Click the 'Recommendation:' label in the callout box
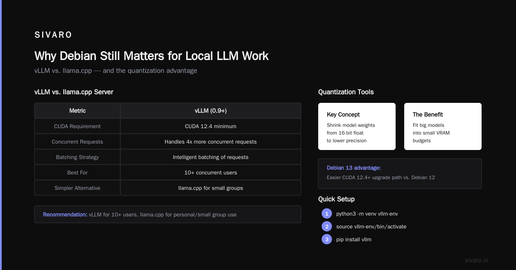Screen dimensions: 516x270 point(65,214)
